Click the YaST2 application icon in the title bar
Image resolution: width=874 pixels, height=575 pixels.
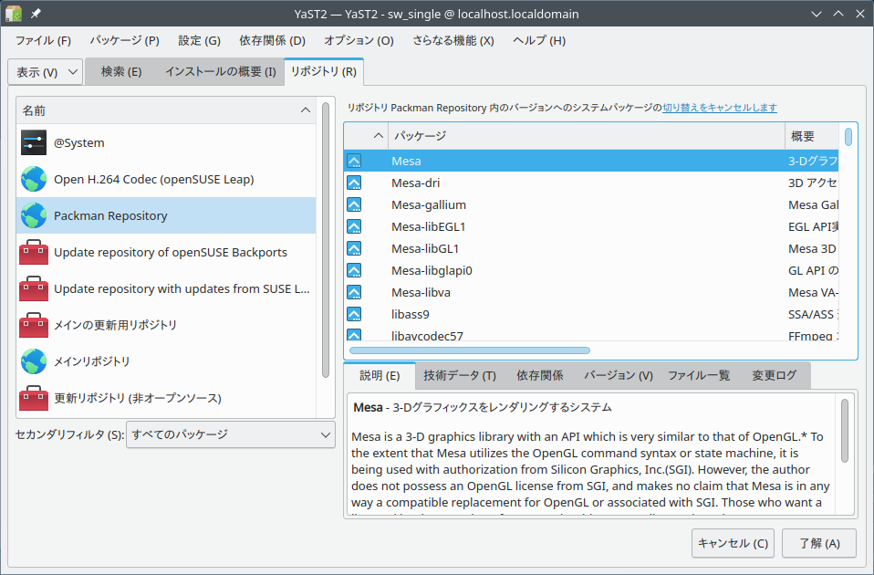coord(14,14)
